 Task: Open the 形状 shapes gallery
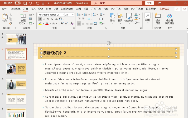point(113,18)
